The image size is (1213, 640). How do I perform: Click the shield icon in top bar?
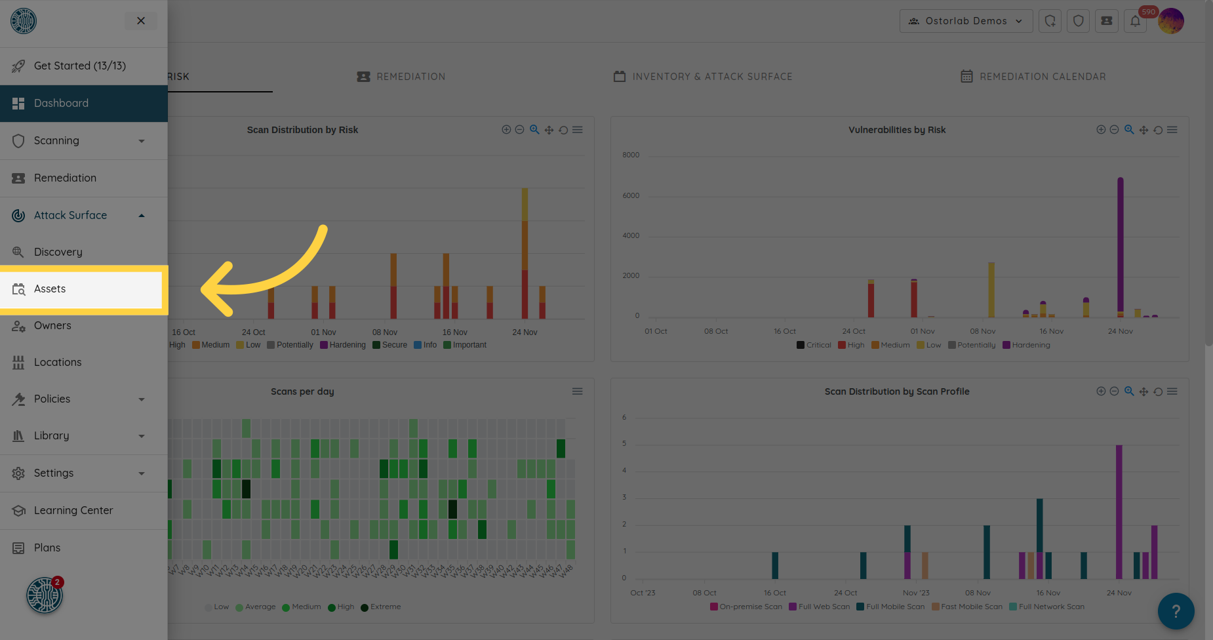pos(1078,21)
